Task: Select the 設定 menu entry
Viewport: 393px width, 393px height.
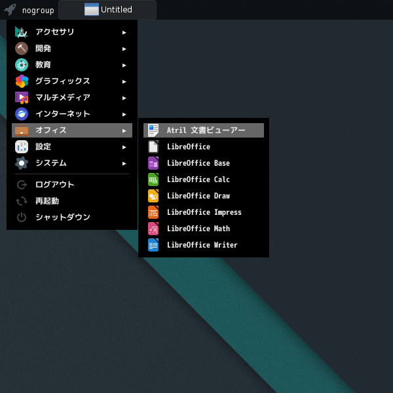Action: 72,147
